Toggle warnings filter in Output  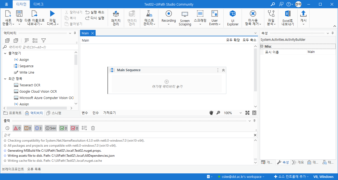pyautogui.click(x=28, y=128)
